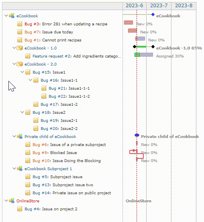204x222 pixels.
Task: Click the Feature request #2 progress bar
Action: (144, 55)
